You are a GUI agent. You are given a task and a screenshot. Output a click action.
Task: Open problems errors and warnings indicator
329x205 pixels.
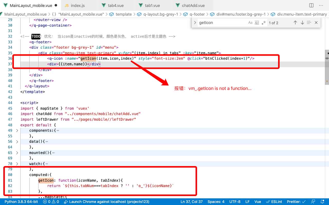click(51, 202)
